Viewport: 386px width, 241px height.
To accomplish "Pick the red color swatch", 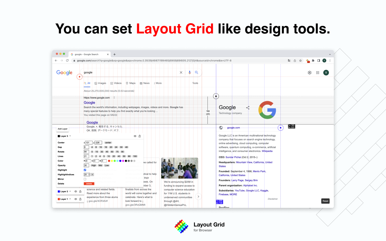I will pyautogui.click(x=109, y=161).
